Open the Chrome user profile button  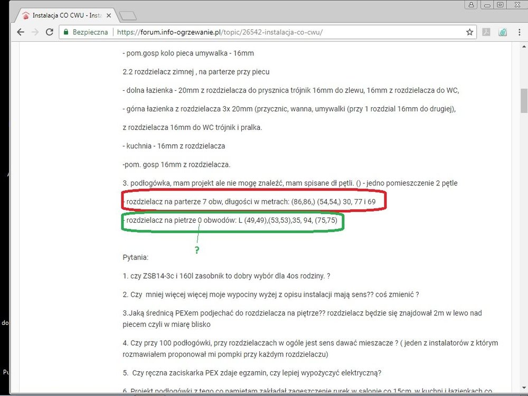point(470,5)
